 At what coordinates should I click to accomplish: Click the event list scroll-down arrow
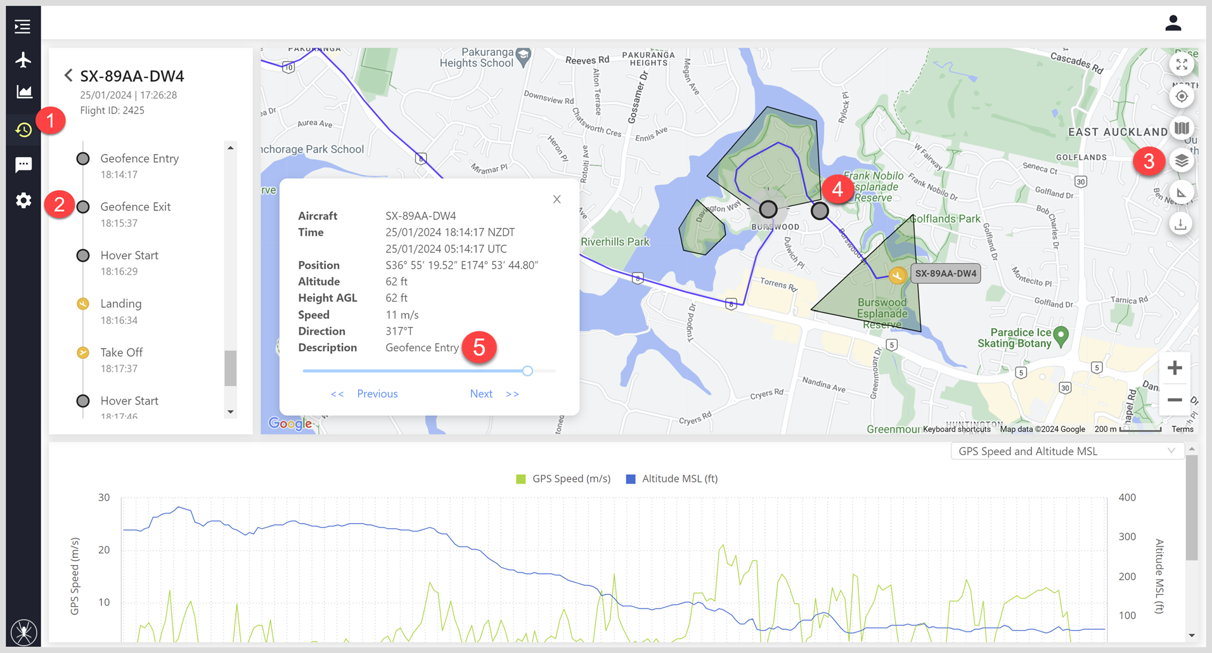pos(231,412)
